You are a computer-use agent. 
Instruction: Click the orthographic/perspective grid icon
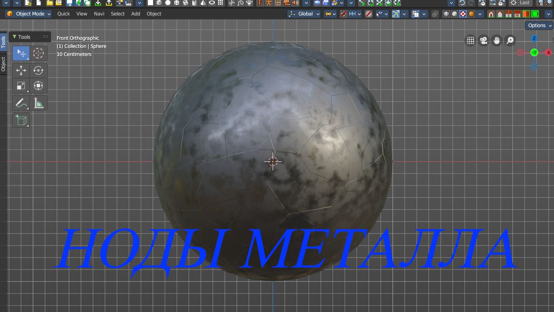(x=471, y=40)
